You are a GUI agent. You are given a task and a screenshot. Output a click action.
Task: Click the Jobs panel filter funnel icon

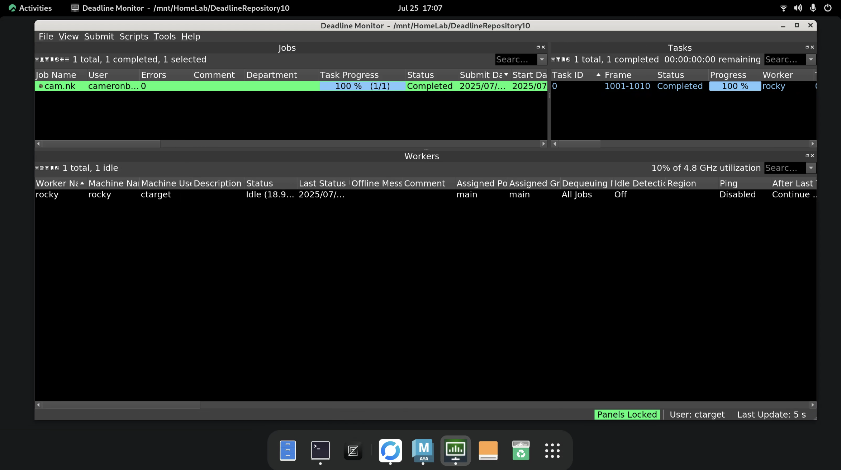[x=47, y=60]
